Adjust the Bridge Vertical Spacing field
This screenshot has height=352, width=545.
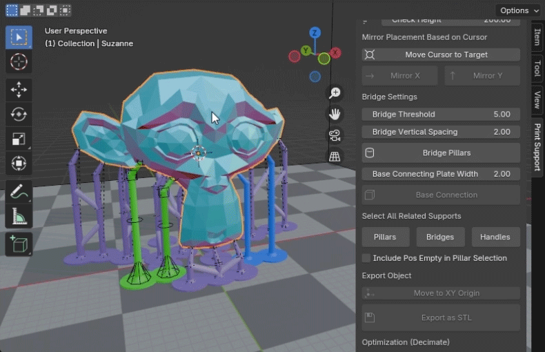point(441,132)
